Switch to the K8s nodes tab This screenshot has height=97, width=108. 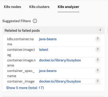pyautogui.click(x=12, y=7)
